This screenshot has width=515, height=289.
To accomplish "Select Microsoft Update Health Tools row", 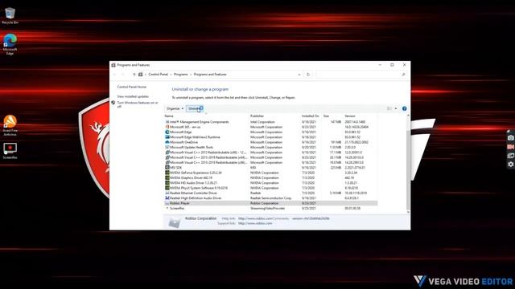I will coord(270,147).
